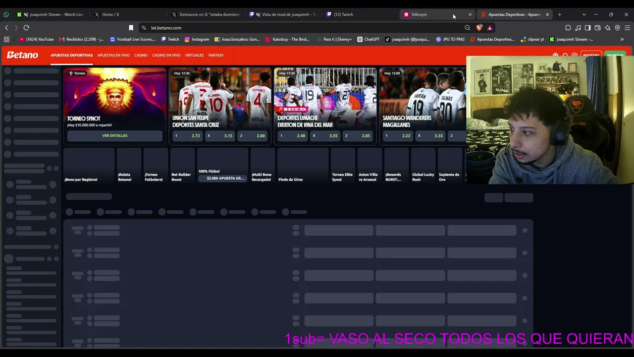Open Brave Rewards triangle icon
Image resolution: width=634 pixels, height=357 pixels.
tap(489, 28)
